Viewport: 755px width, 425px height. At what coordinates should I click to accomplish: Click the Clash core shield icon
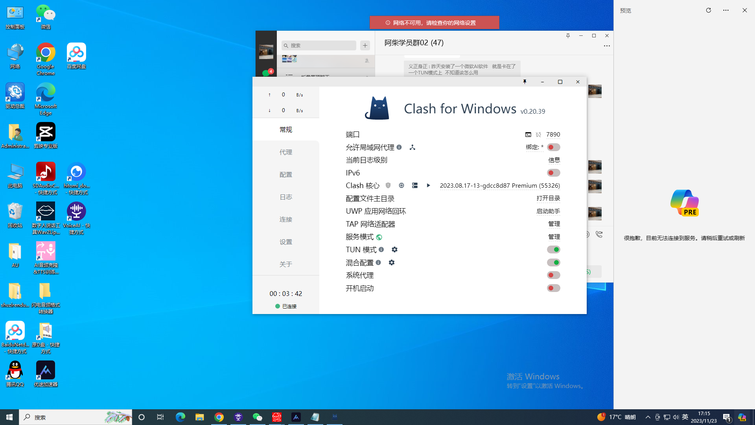[x=388, y=185]
